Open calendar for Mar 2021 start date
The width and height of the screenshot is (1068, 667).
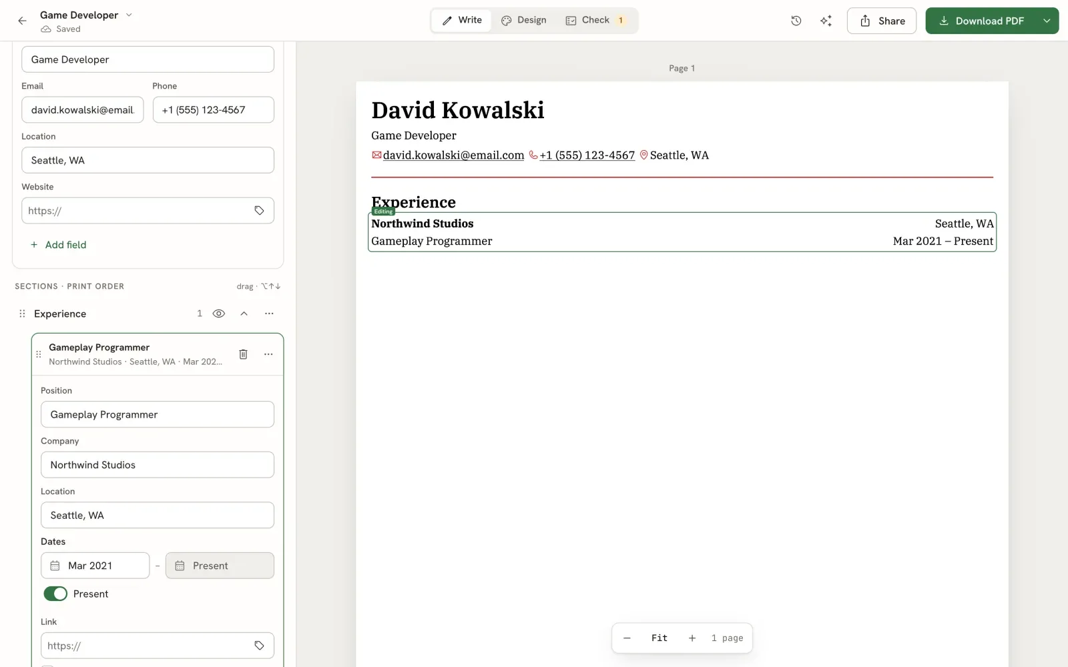coord(55,566)
